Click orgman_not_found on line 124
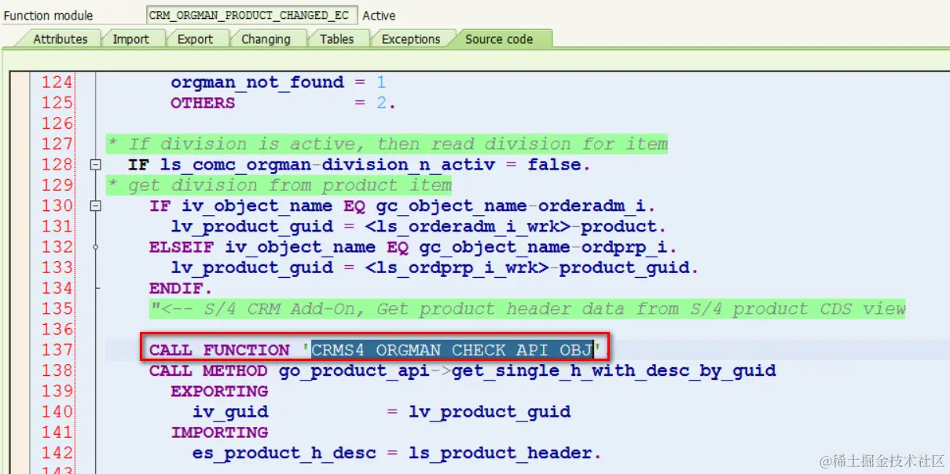 click(257, 82)
